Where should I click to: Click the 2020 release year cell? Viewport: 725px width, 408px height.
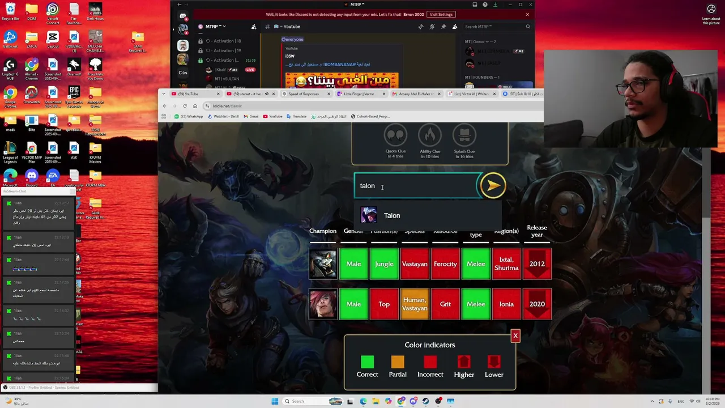(x=537, y=304)
